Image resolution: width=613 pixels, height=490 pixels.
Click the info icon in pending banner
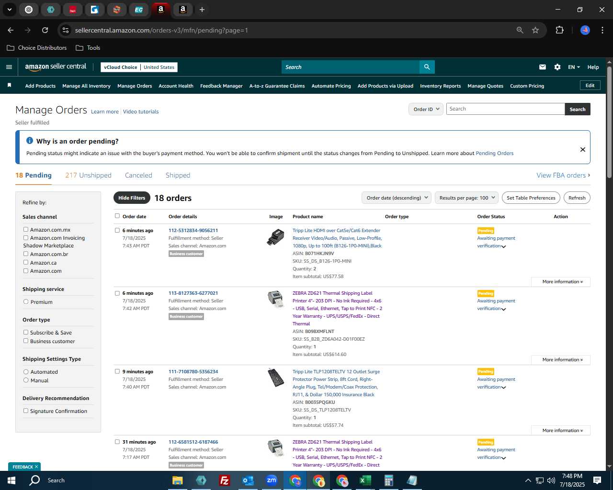coord(30,141)
